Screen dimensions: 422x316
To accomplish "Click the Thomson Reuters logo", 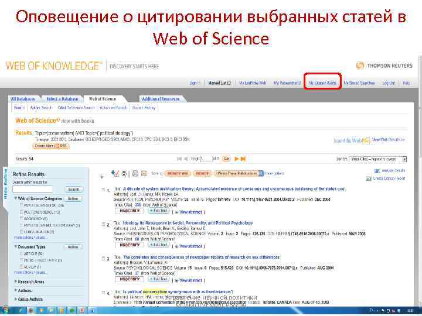I will click(384, 66).
